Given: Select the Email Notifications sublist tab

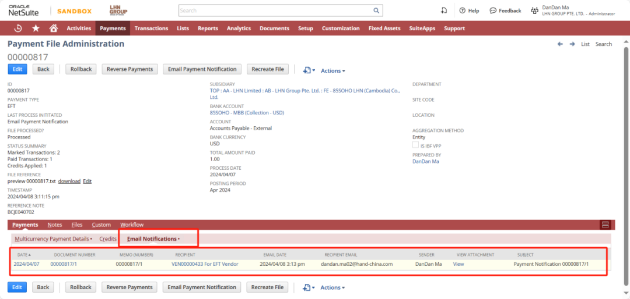Looking at the screenshot, I should [153, 239].
